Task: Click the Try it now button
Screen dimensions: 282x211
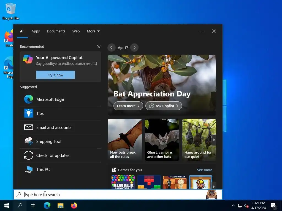Action: click(x=55, y=75)
